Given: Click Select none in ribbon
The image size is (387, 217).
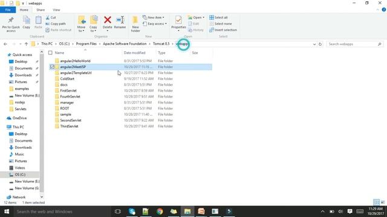Looking at the screenshot, I should click(220, 24).
